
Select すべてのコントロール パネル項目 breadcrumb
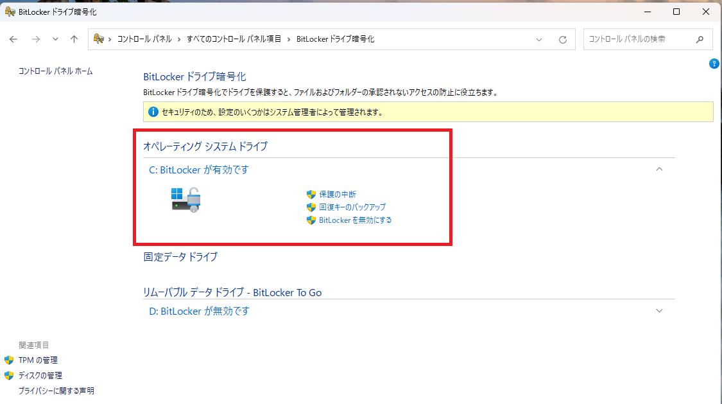tap(234, 39)
